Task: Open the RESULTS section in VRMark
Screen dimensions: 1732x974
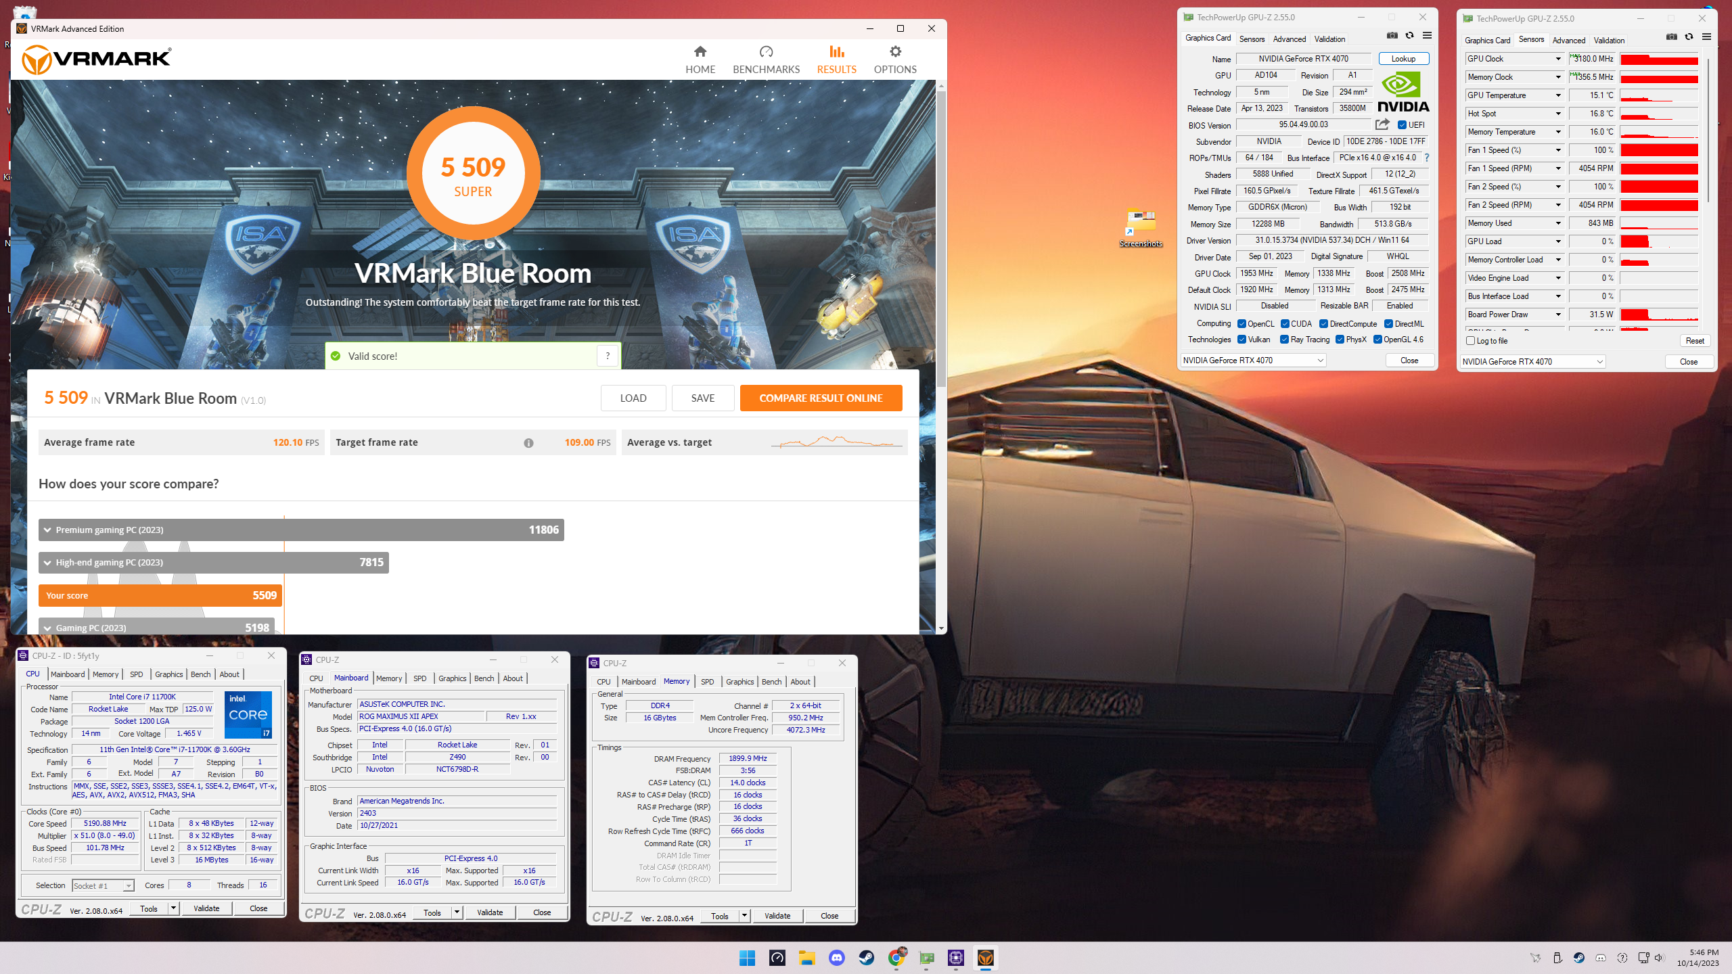Action: click(836, 60)
